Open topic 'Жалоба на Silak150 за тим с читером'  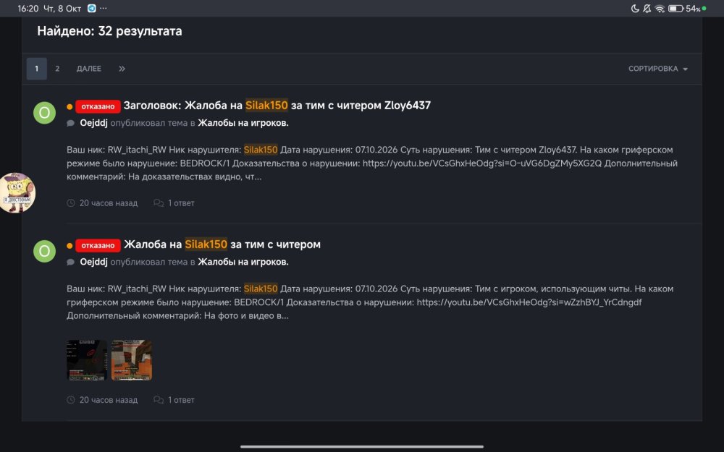[222, 244]
